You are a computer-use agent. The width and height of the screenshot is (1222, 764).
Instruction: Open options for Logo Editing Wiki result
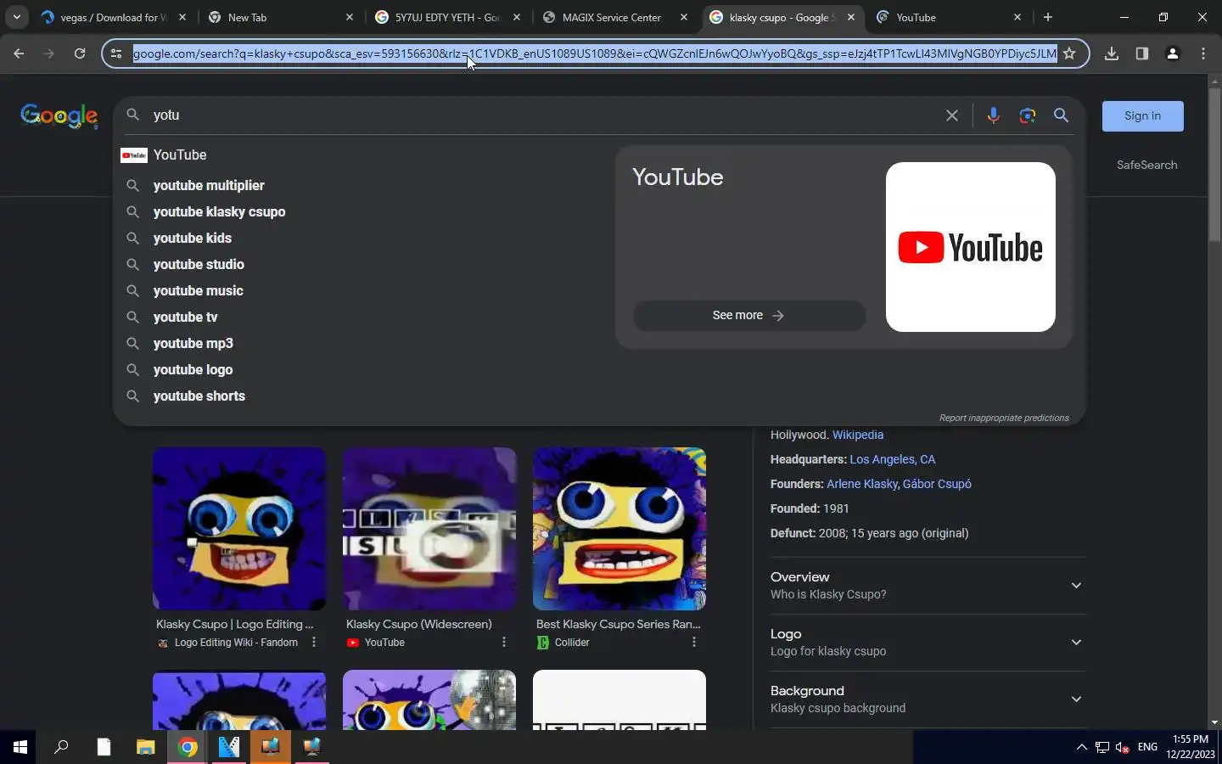tap(314, 643)
